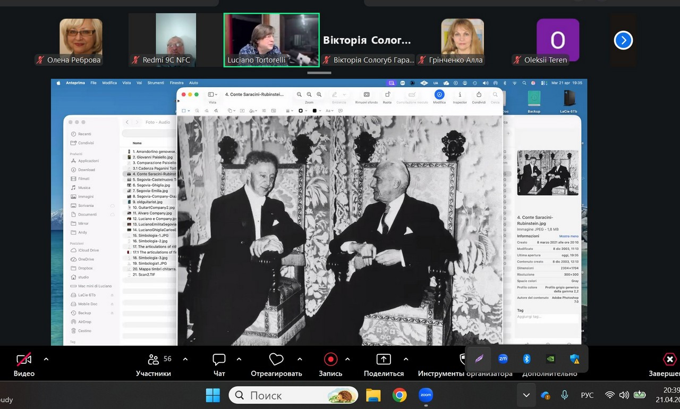Click the NVIDIA tray icon
The width and height of the screenshot is (680, 409).
tap(550, 359)
